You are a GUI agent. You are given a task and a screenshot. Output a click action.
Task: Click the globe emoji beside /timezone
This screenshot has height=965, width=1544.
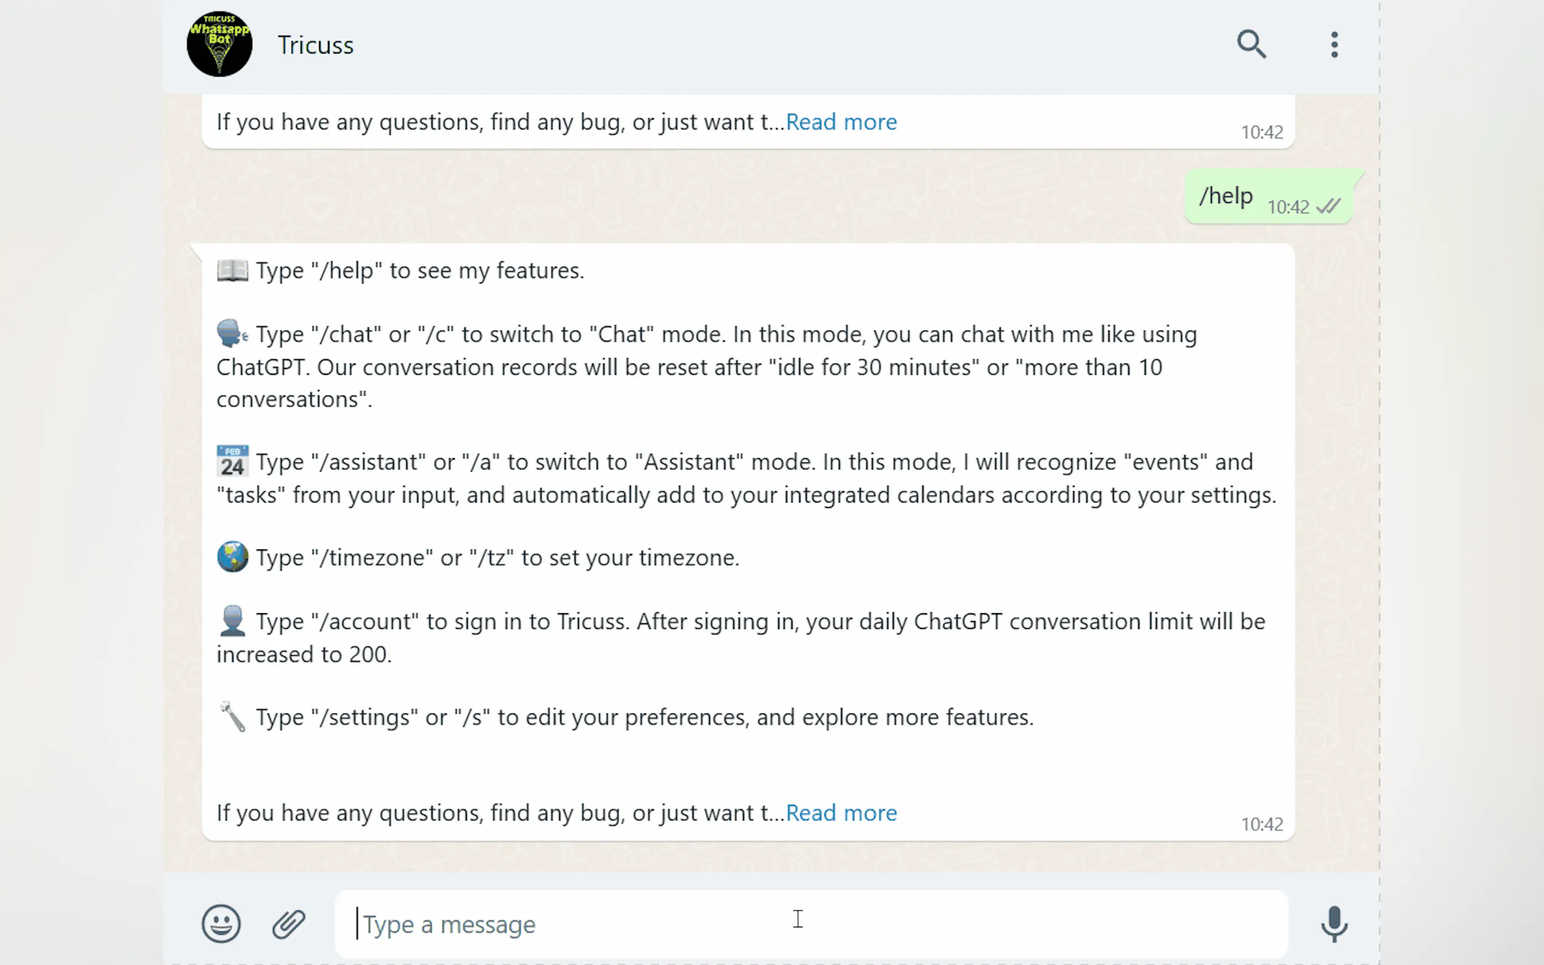(x=232, y=557)
